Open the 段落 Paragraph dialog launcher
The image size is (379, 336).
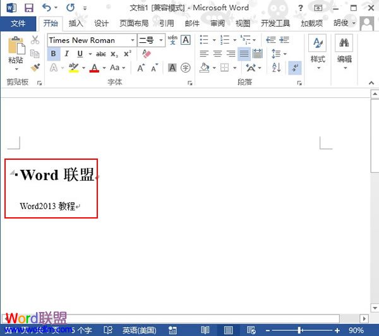(299, 83)
